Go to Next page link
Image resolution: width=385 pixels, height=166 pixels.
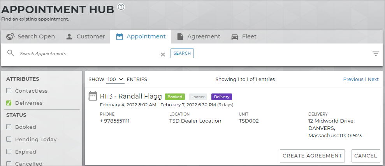[373, 79]
